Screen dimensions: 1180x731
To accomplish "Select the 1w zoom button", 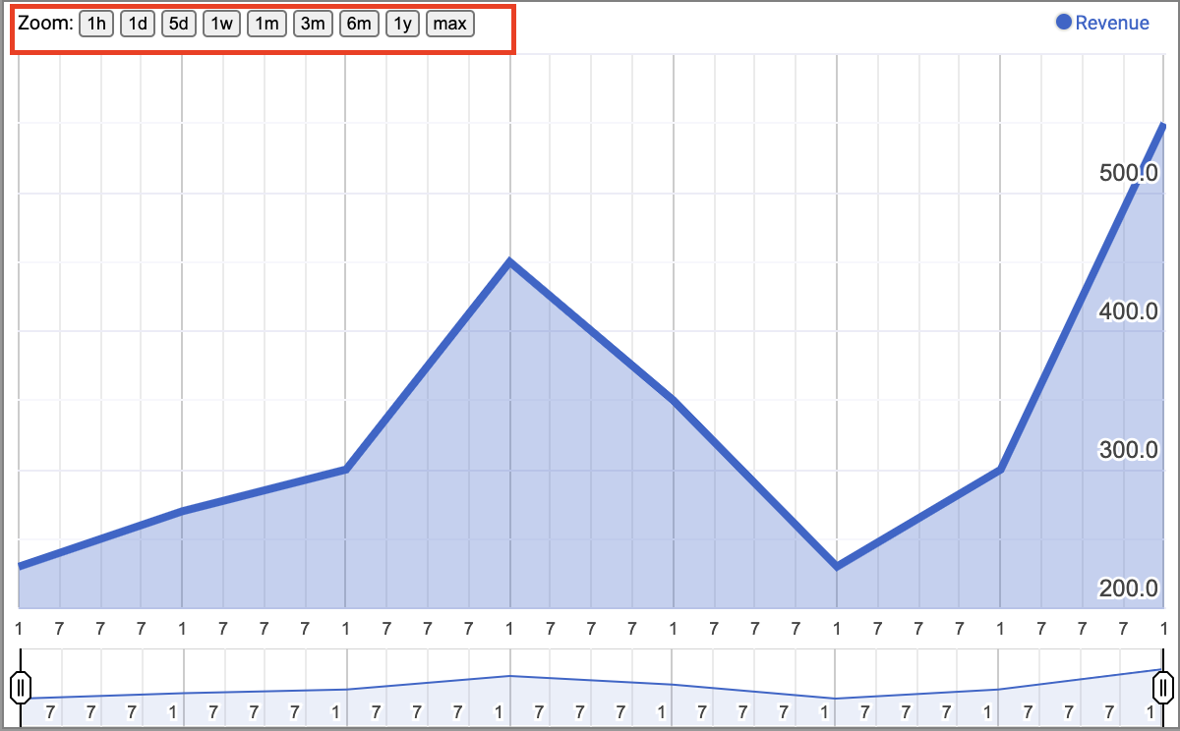I will pos(221,24).
